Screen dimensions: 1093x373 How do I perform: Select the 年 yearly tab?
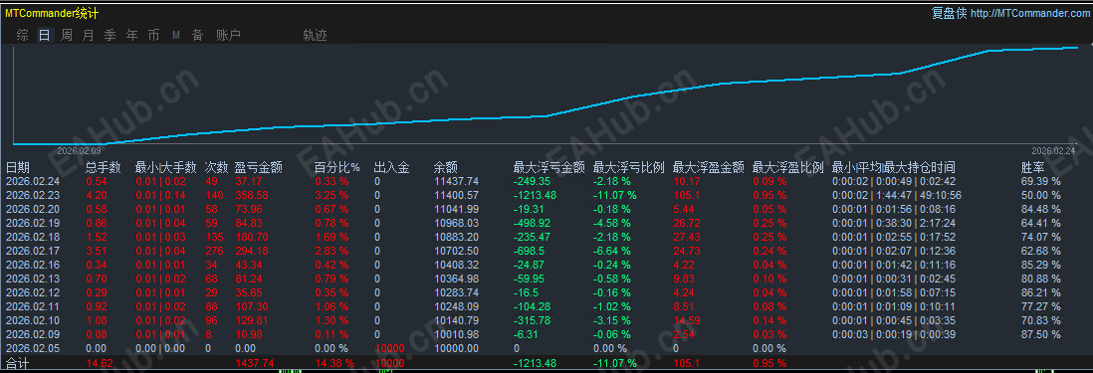coord(131,35)
